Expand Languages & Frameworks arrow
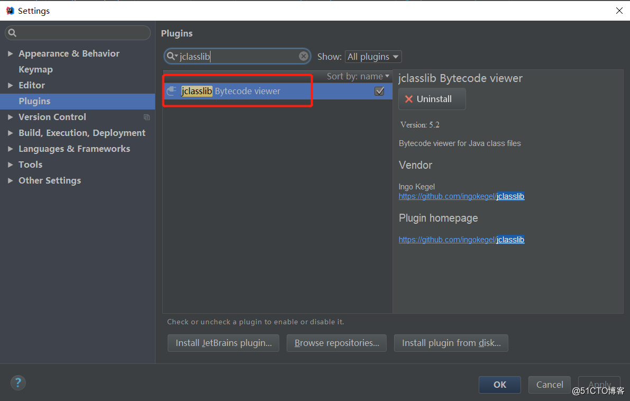 click(11, 149)
